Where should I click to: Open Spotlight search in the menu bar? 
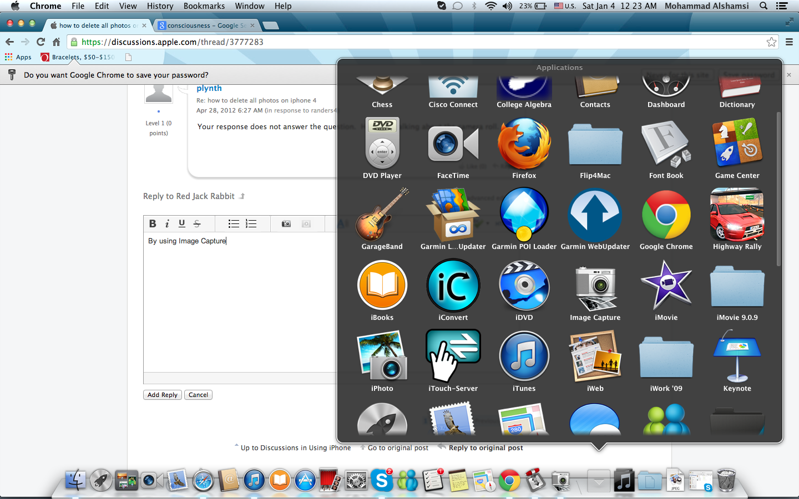tap(763, 6)
